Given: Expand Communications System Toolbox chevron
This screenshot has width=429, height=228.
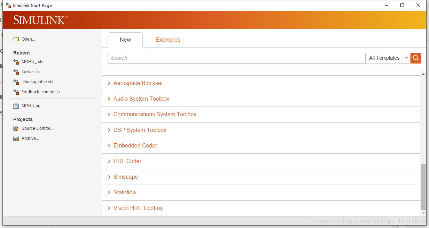Looking at the screenshot, I should pos(109,115).
